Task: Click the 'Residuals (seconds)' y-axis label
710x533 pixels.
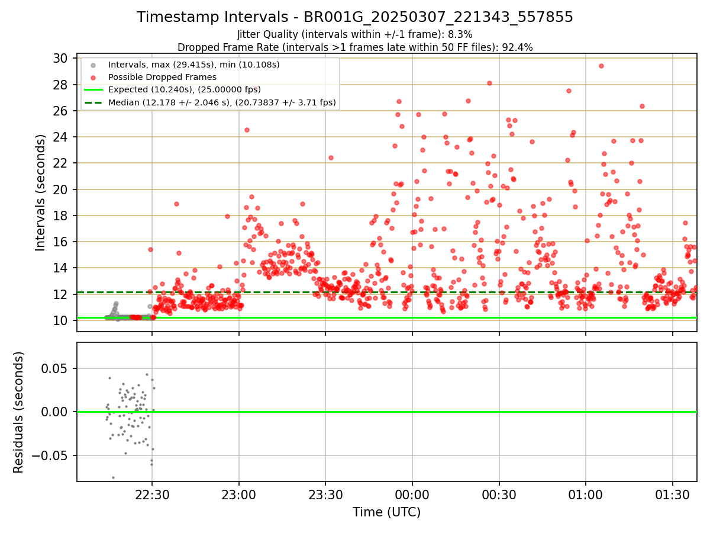Action: click(x=18, y=412)
